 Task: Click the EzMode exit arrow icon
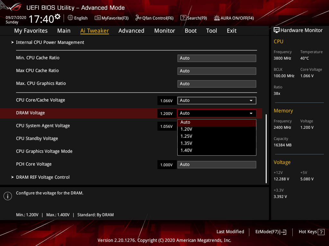(x=283, y=232)
